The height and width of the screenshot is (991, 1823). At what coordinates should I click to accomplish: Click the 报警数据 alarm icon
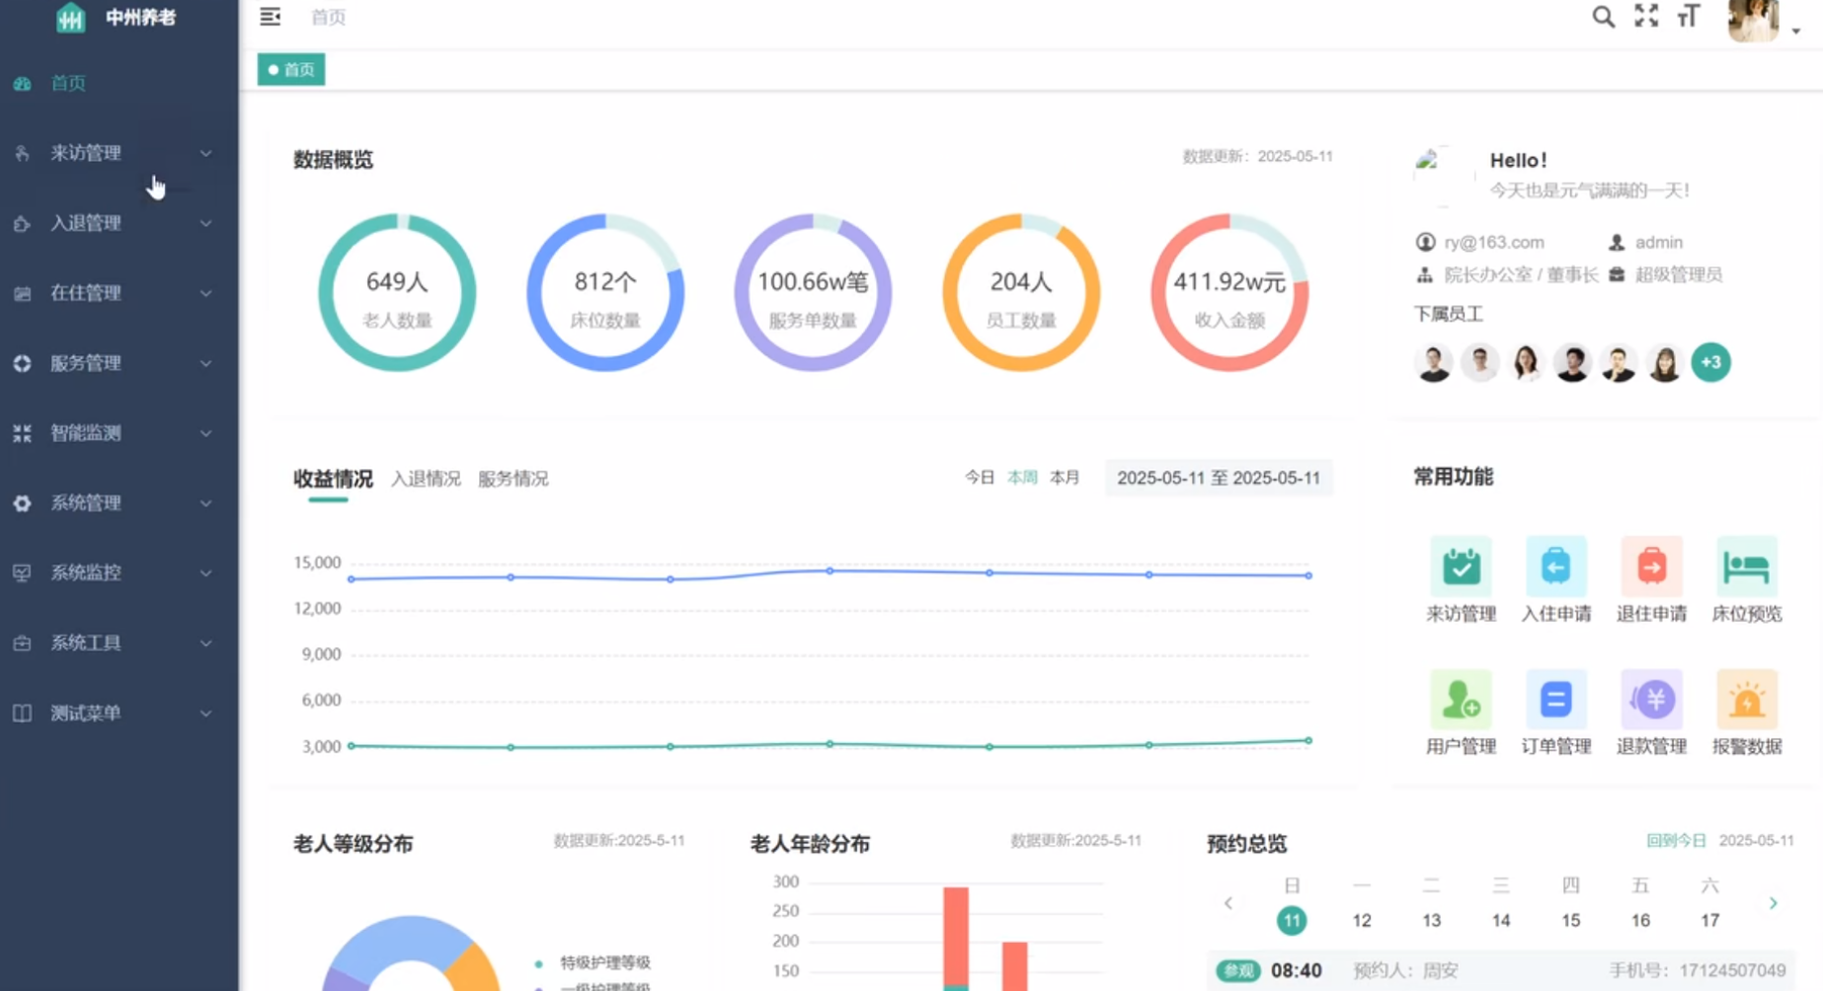click(x=1746, y=700)
